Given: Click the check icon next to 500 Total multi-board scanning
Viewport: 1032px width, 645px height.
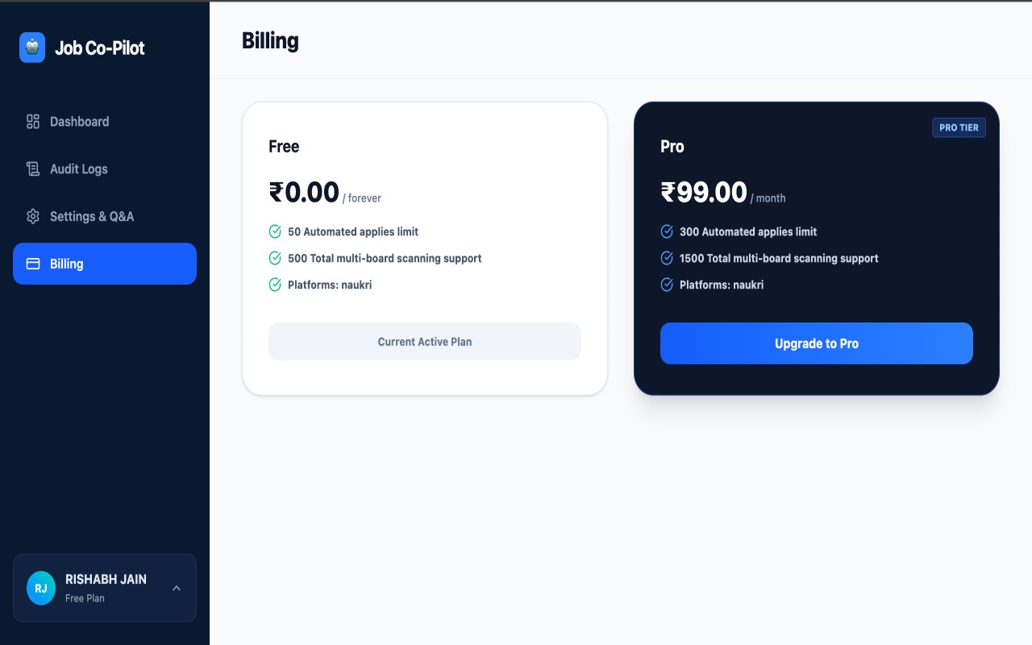Looking at the screenshot, I should click(275, 258).
